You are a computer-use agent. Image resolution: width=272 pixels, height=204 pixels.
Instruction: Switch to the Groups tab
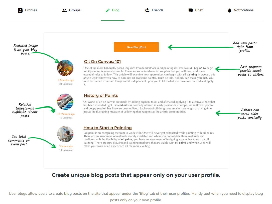75,10
